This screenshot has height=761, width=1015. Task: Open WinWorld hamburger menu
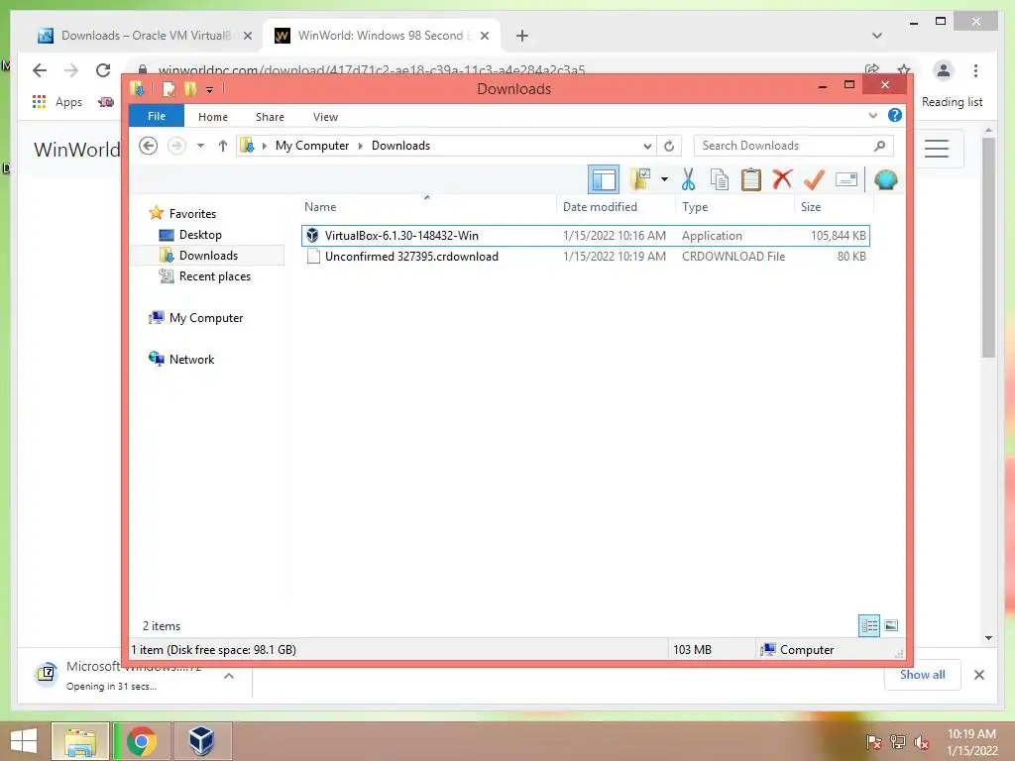pyautogui.click(x=936, y=149)
